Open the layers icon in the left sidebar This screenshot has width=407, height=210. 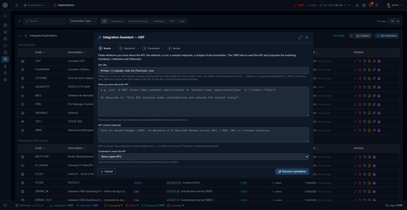pyautogui.click(x=5, y=32)
